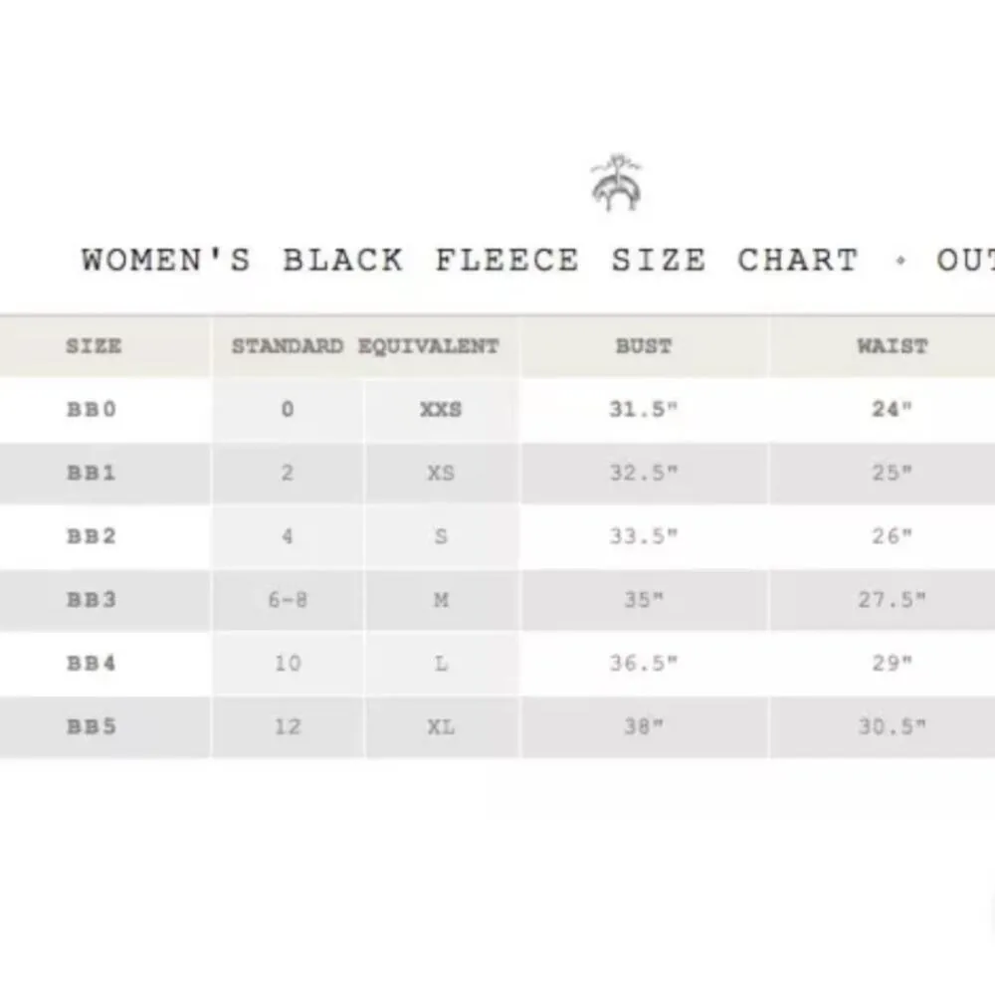This screenshot has height=995, width=995.
Task: Select the XL equivalent cell
Action: [x=441, y=726]
